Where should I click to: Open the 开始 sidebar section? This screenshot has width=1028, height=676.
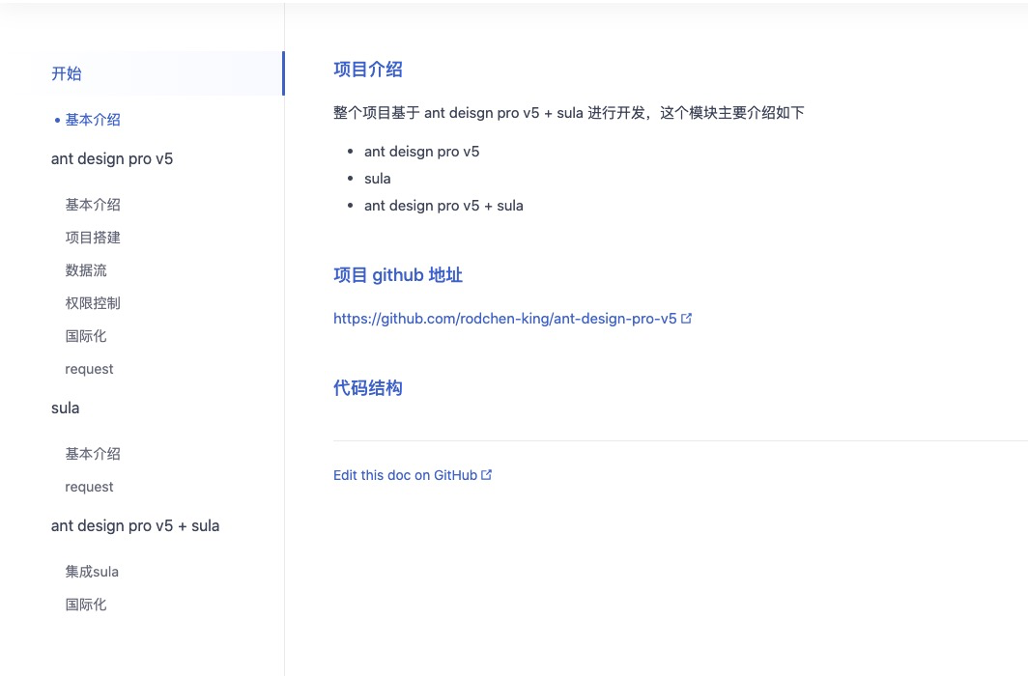coord(67,73)
